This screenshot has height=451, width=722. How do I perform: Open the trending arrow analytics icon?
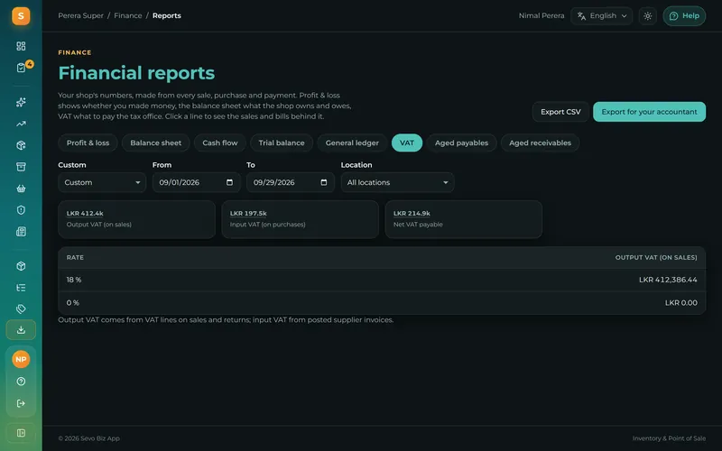[x=21, y=124]
